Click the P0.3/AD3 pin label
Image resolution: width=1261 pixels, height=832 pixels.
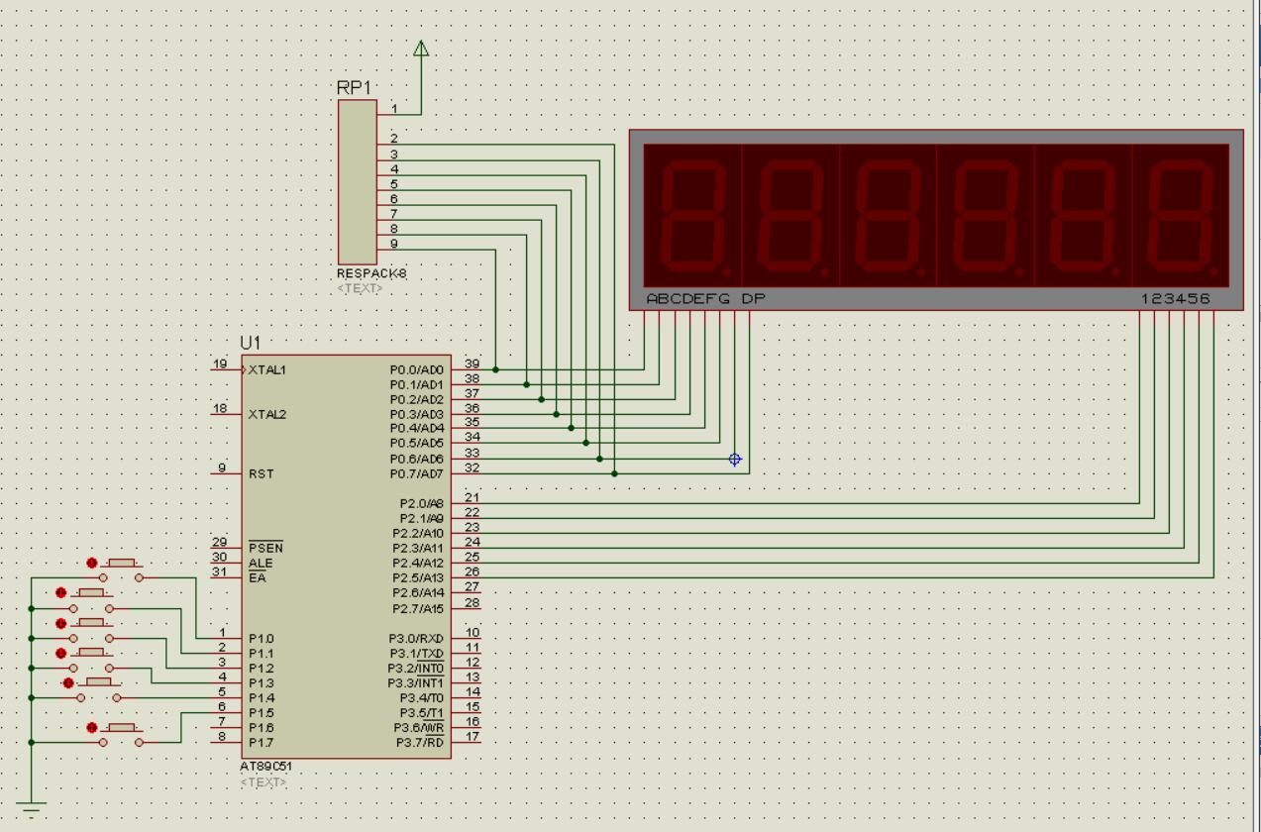[417, 414]
